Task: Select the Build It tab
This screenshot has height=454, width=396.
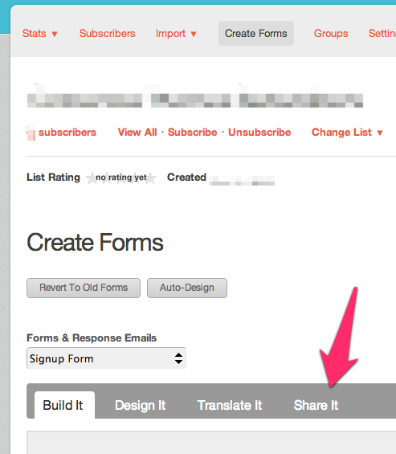Action: pos(64,405)
